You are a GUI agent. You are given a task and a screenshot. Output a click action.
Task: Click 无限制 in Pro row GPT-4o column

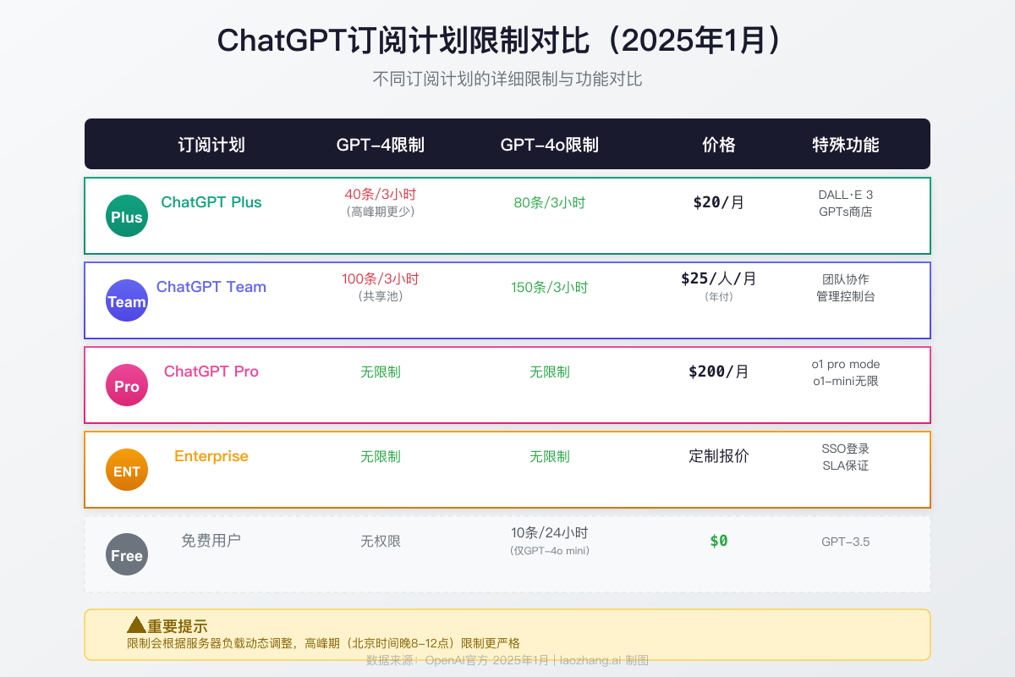click(550, 372)
